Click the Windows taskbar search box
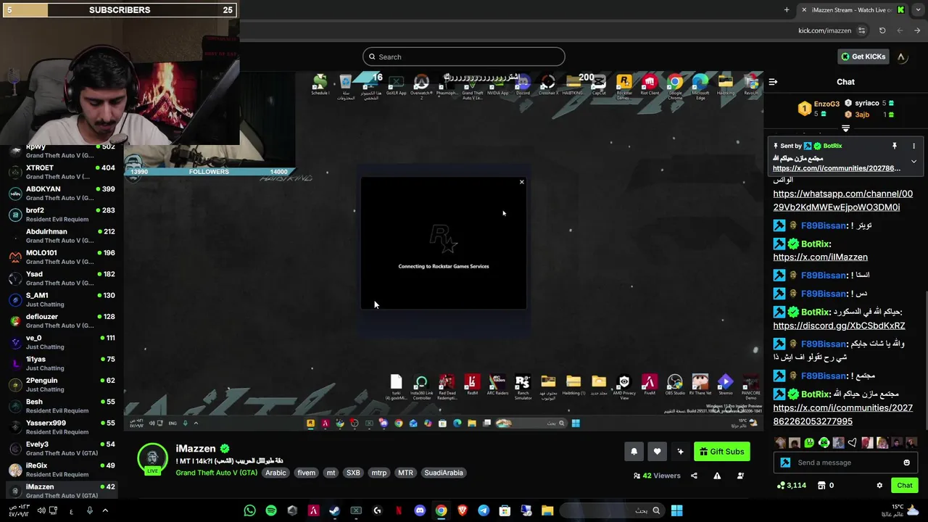The image size is (928, 522). click(613, 510)
